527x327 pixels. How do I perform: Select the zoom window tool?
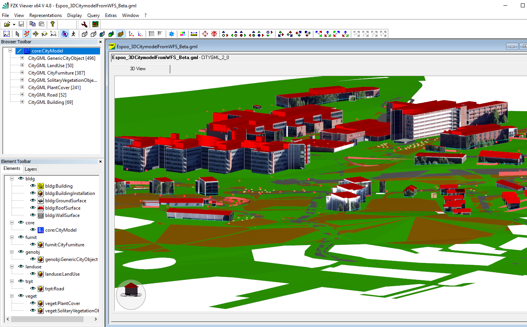click(6, 34)
